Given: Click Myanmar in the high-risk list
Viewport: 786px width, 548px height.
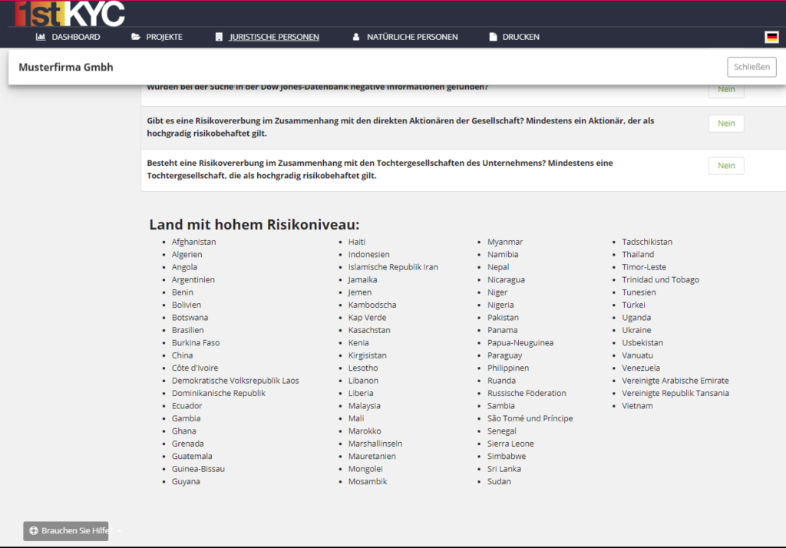Looking at the screenshot, I should click(x=505, y=242).
